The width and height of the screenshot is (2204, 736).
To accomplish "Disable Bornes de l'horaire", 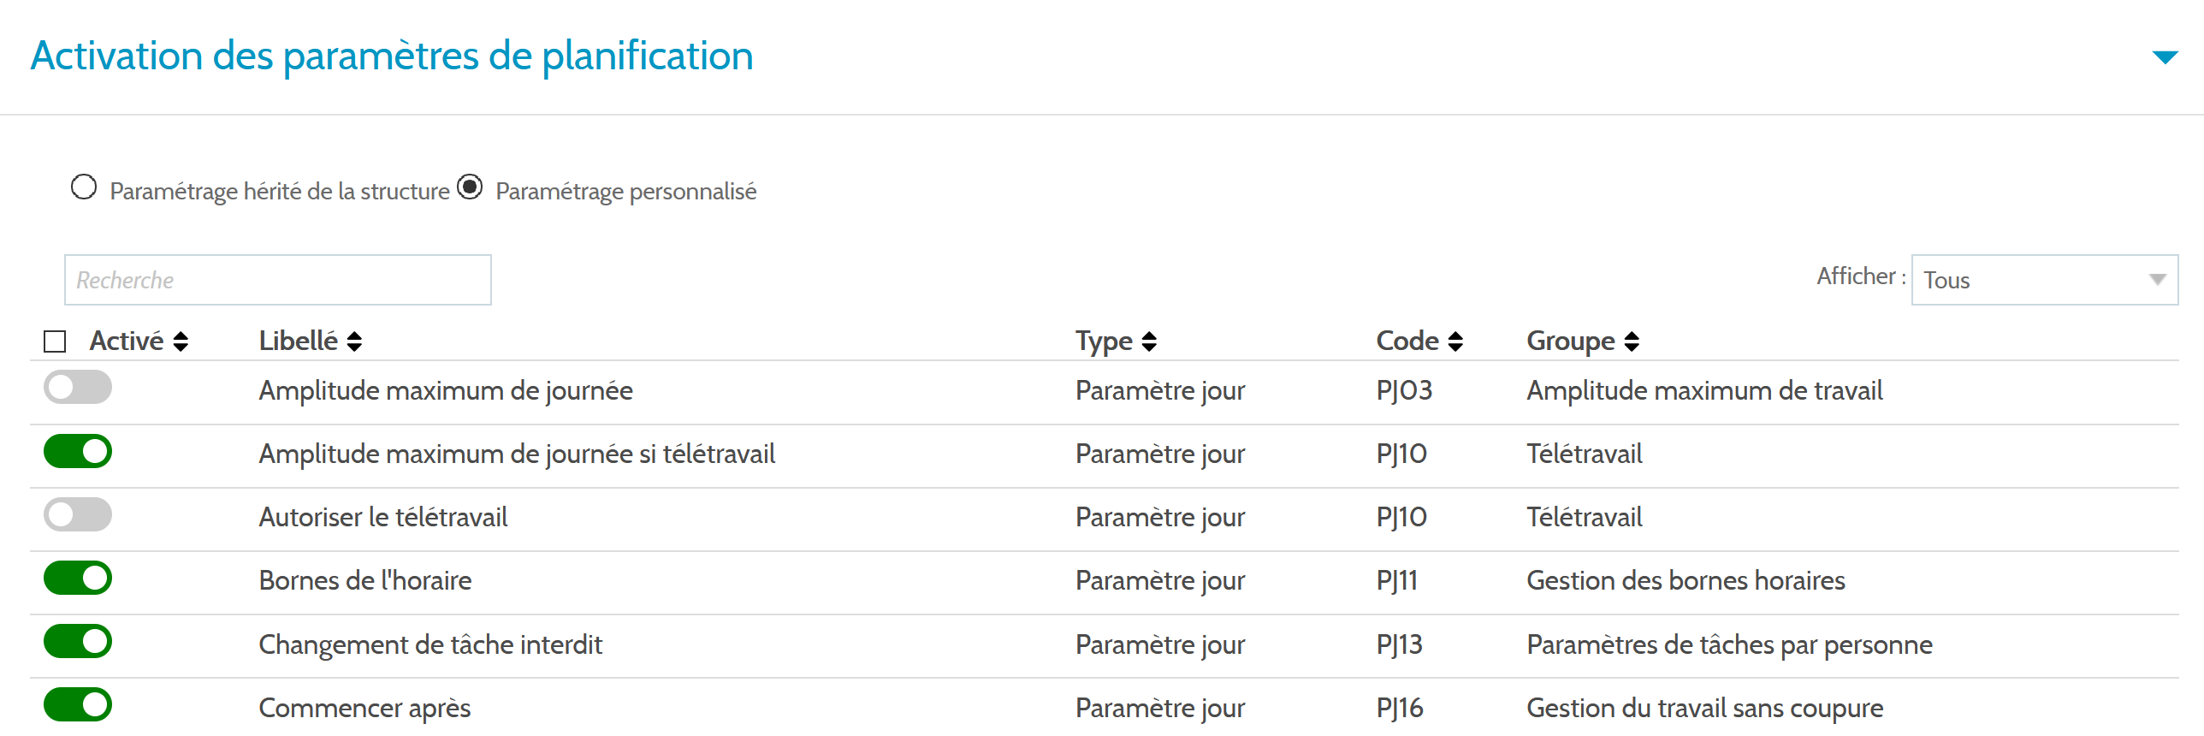I will [x=78, y=578].
